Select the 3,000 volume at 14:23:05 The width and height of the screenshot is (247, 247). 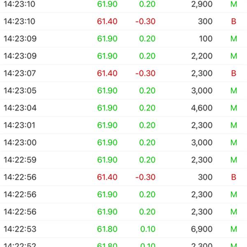click(x=202, y=91)
